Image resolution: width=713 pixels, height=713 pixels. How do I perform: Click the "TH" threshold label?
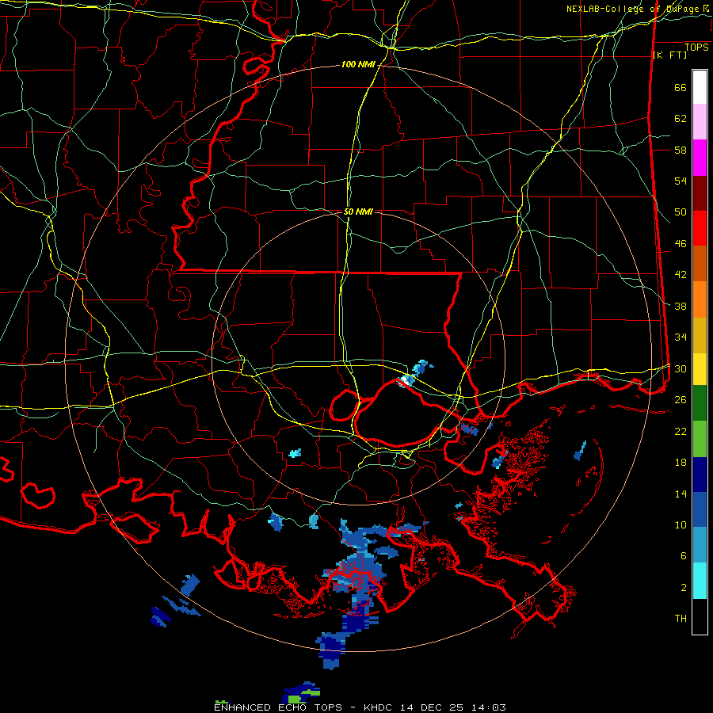pyautogui.click(x=681, y=619)
